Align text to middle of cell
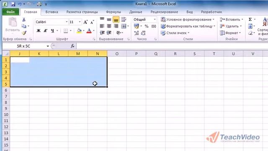 [x=109, y=19]
